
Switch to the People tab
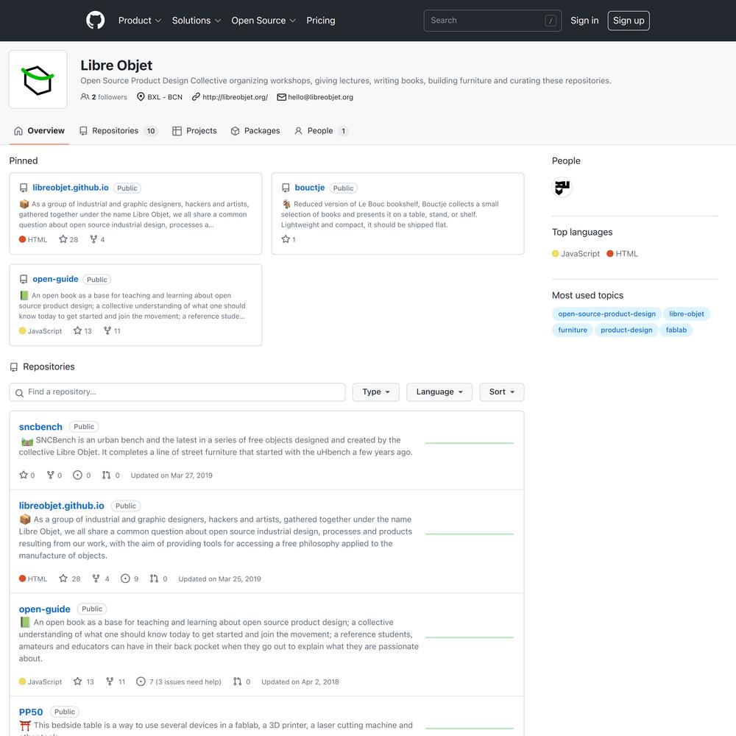pos(321,131)
